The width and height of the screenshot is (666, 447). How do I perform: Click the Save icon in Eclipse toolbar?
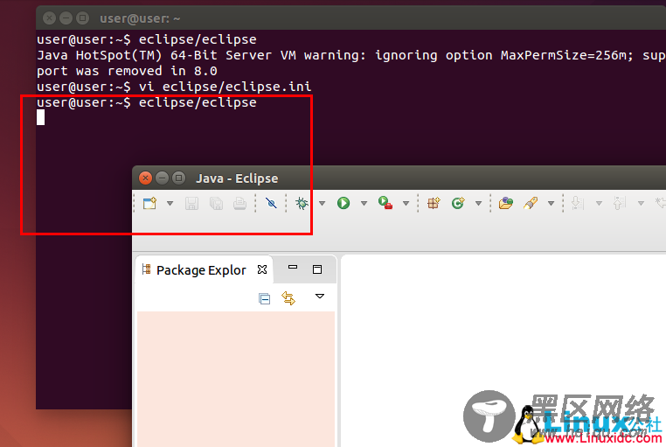pyautogui.click(x=192, y=204)
